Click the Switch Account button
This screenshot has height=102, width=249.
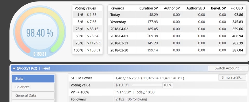[228, 68]
